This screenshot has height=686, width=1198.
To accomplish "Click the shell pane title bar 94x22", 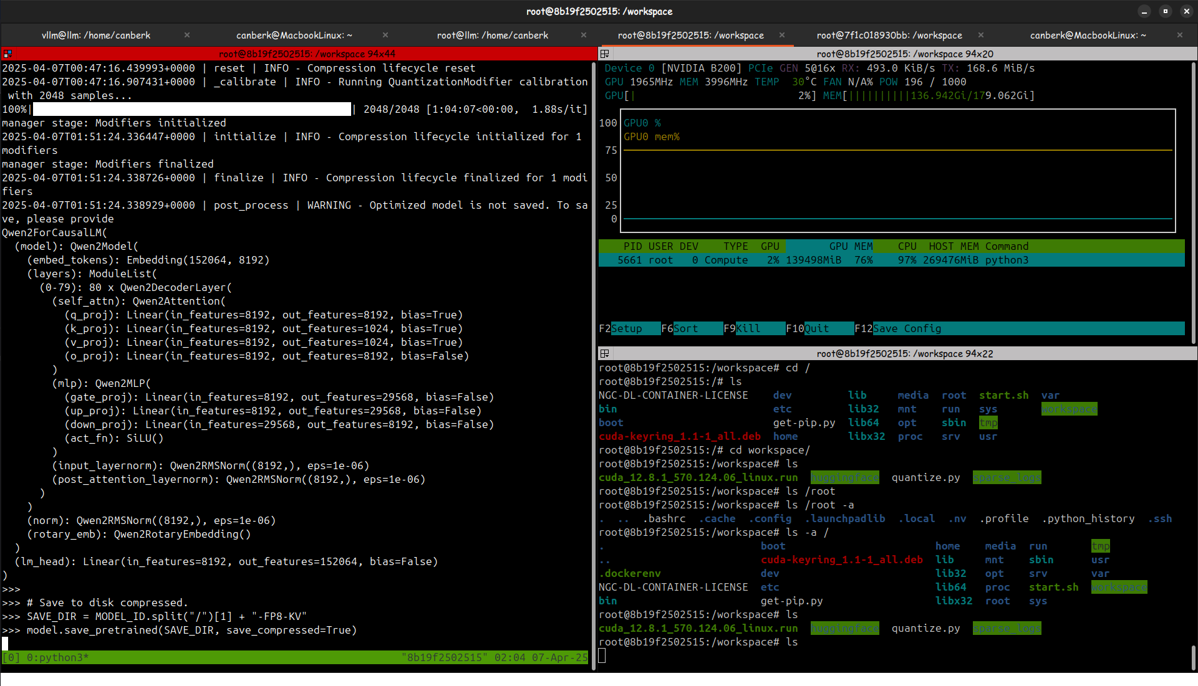I will pyautogui.click(x=897, y=354).
